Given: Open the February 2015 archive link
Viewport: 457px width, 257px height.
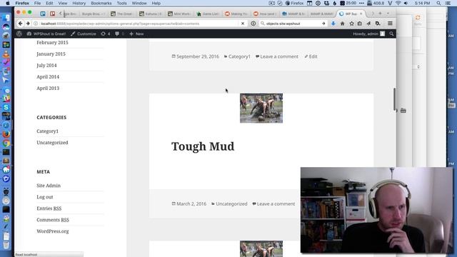Looking at the screenshot, I should pyautogui.click(x=52, y=43).
